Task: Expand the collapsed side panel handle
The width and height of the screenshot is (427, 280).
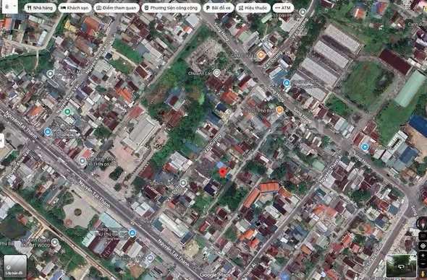Action: click(2, 141)
